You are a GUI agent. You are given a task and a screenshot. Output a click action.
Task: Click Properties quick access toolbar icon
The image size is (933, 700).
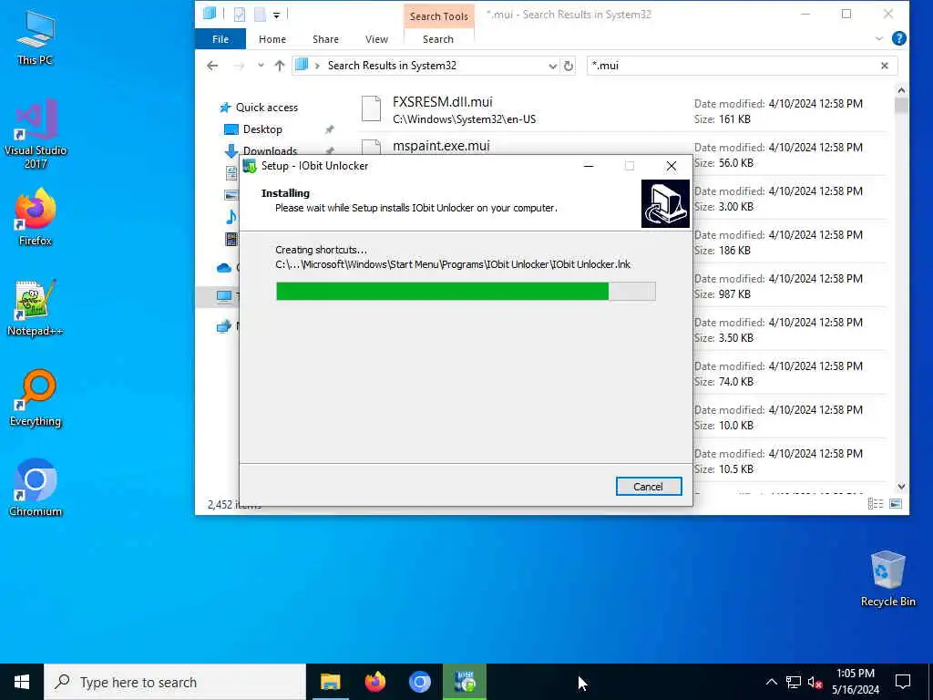tap(240, 15)
